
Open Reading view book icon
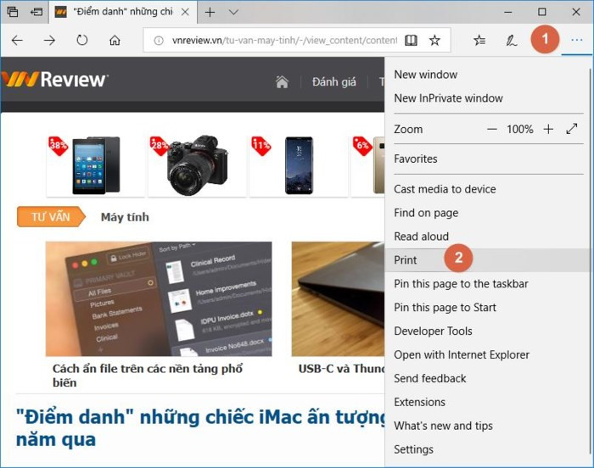click(x=411, y=40)
